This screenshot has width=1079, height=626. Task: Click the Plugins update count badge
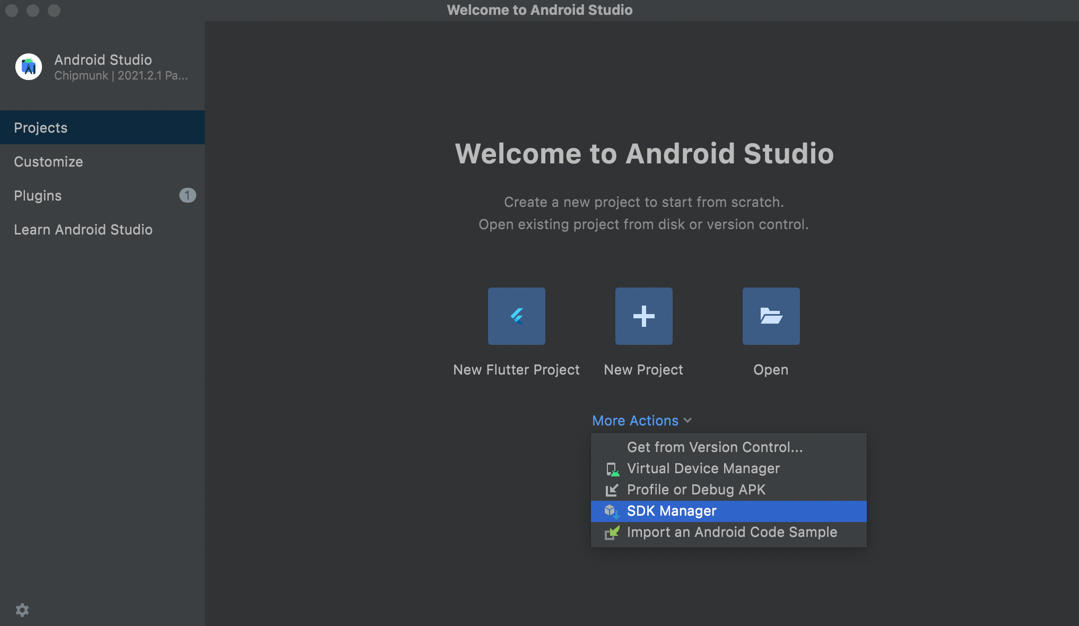click(187, 196)
